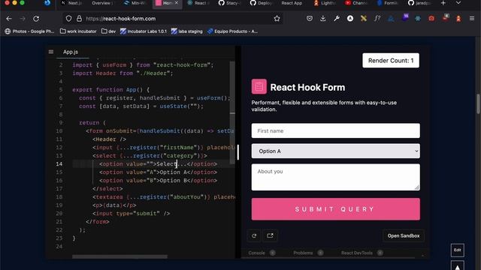Open the shield tracking protection icon
Viewport: 481px width, 270px height.
(x=68, y=19)
